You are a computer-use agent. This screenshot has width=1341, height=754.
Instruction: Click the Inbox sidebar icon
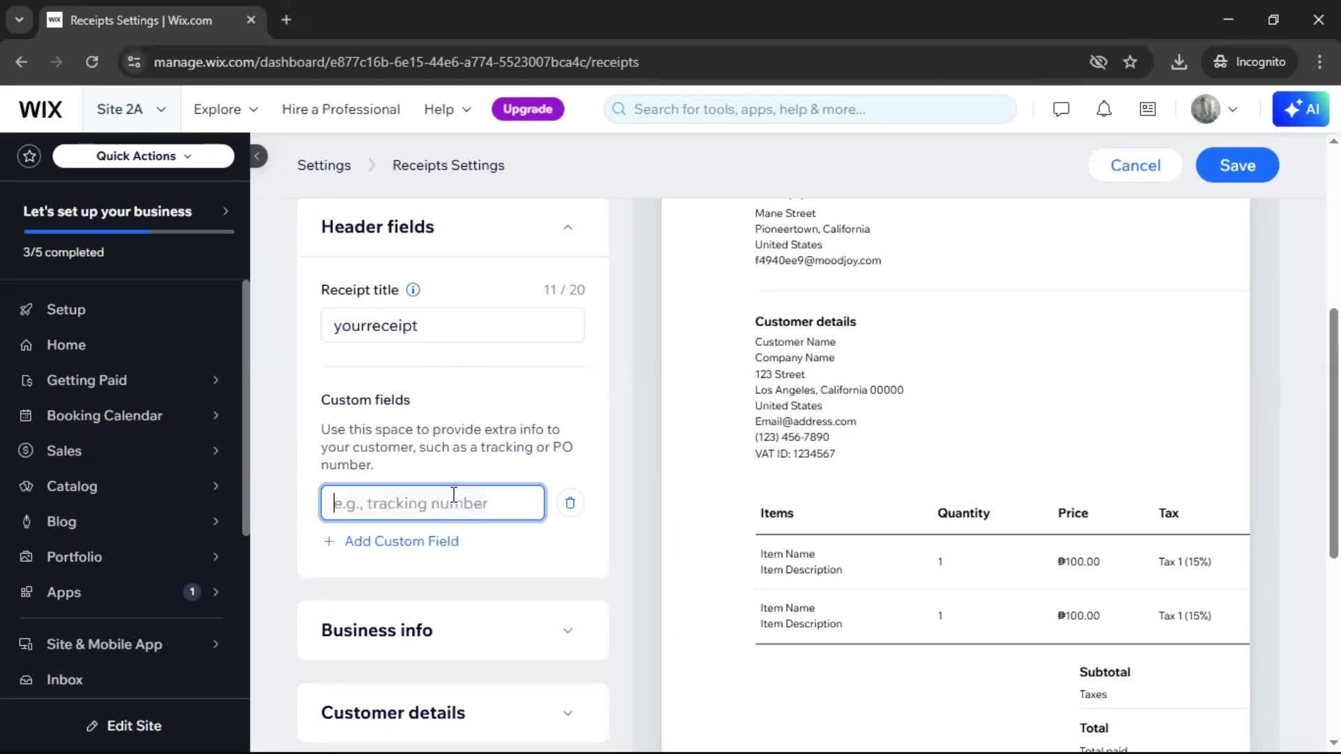[26, 680]
